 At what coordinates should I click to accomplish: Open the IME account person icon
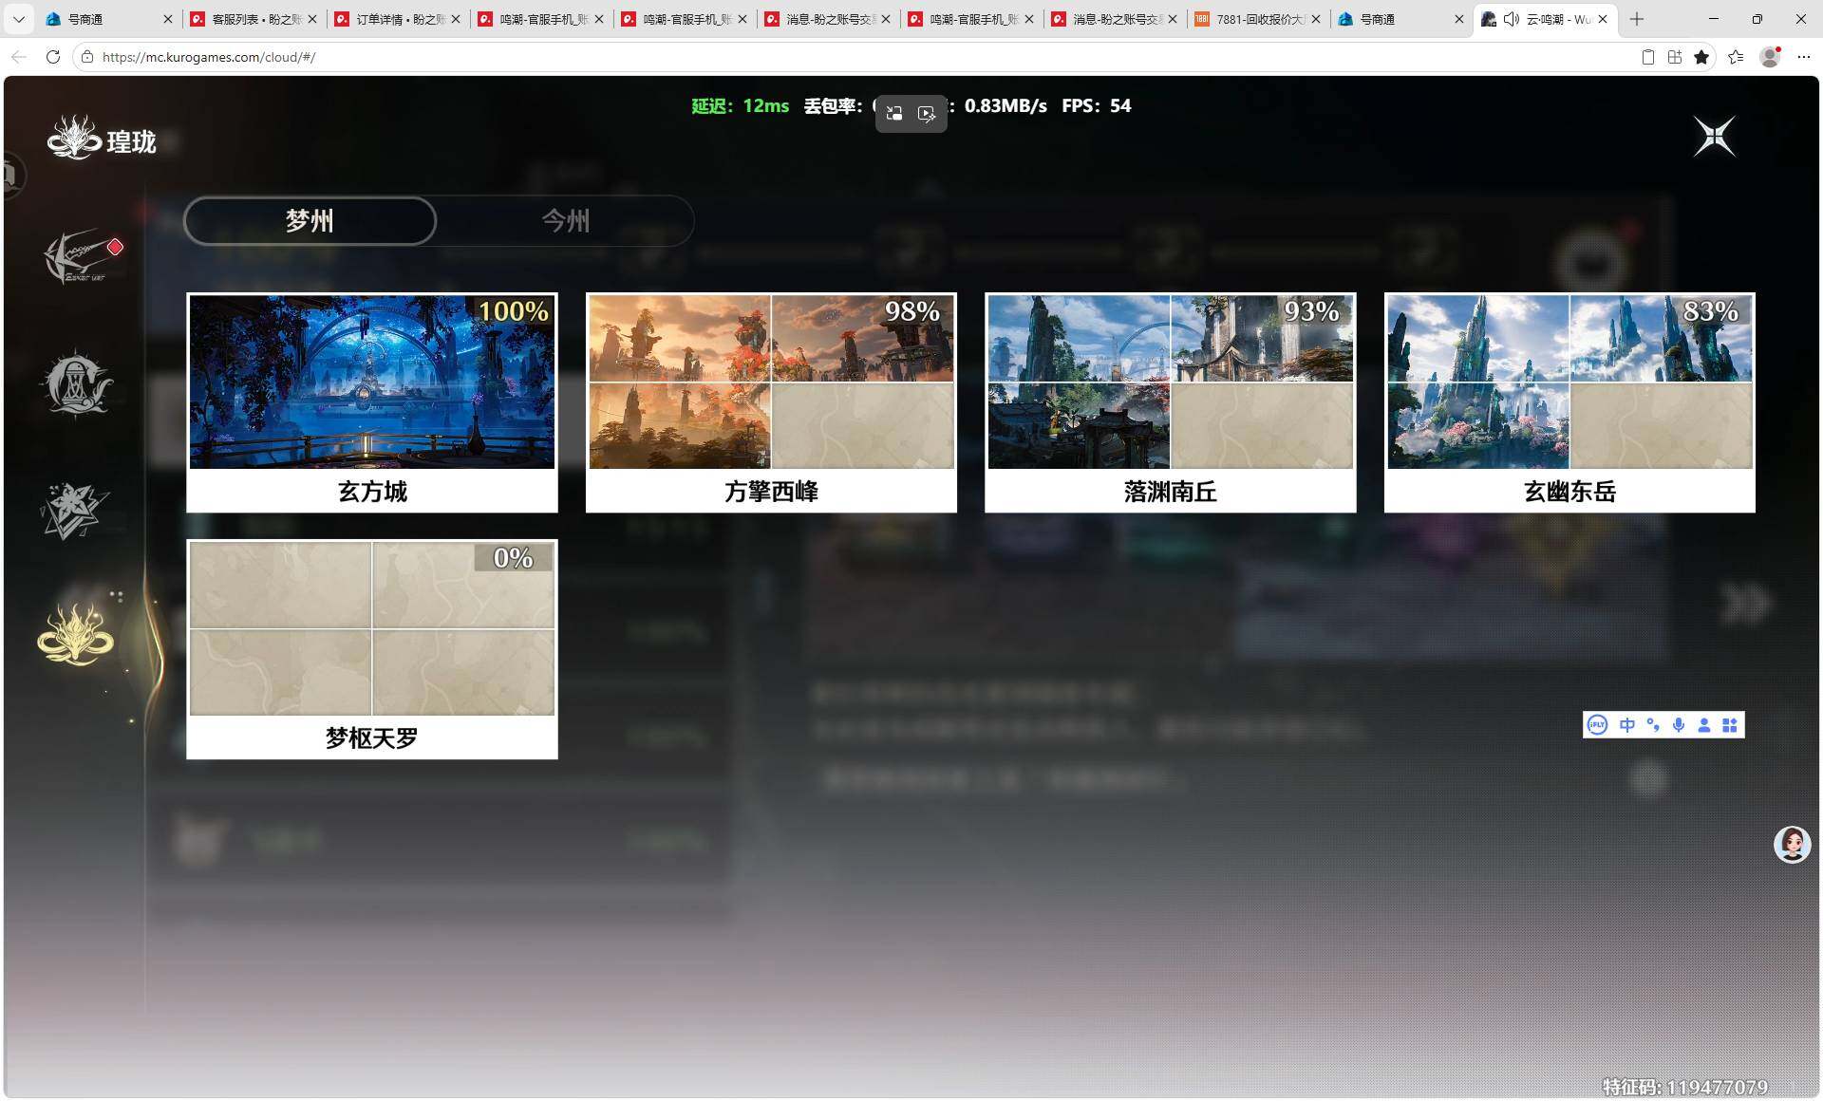(1704, 725)
